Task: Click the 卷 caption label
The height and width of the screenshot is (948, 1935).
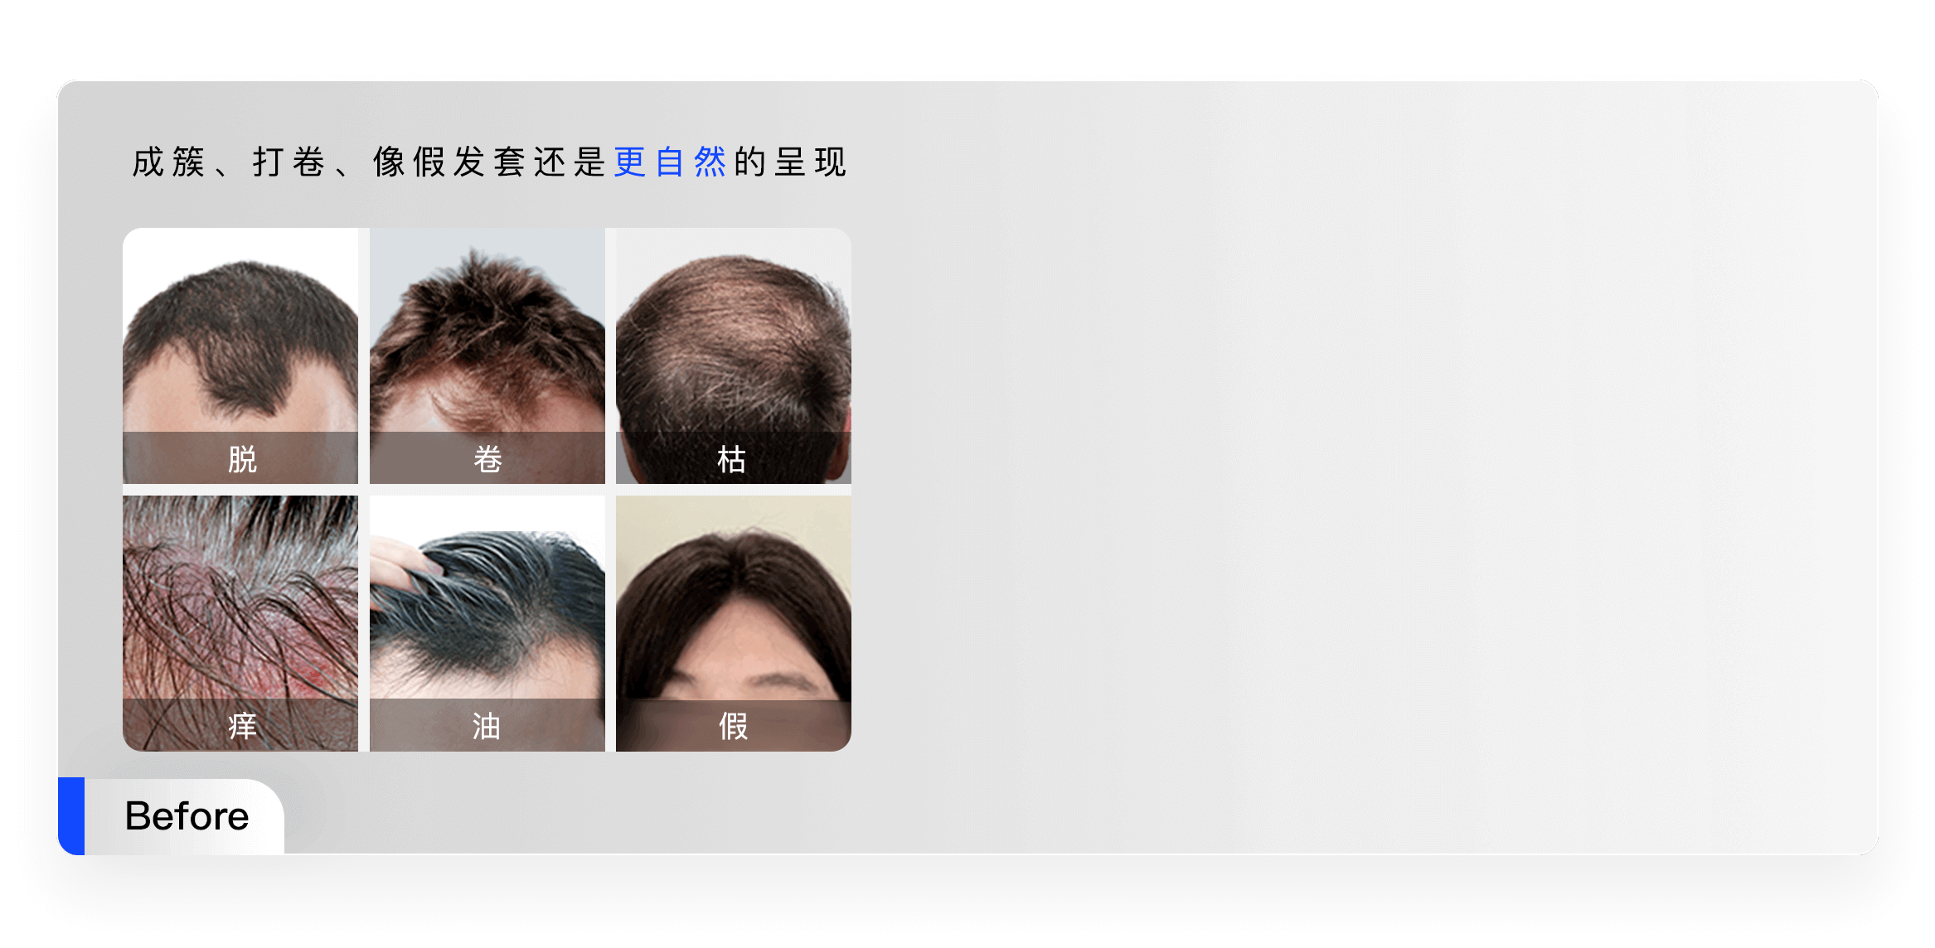Action: click(487, 458)
